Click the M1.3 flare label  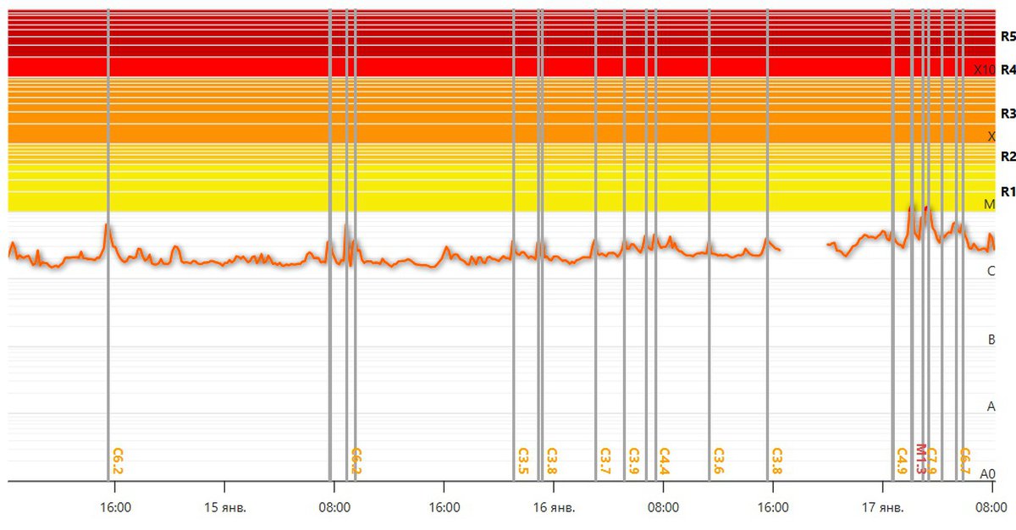pos(921,461)
